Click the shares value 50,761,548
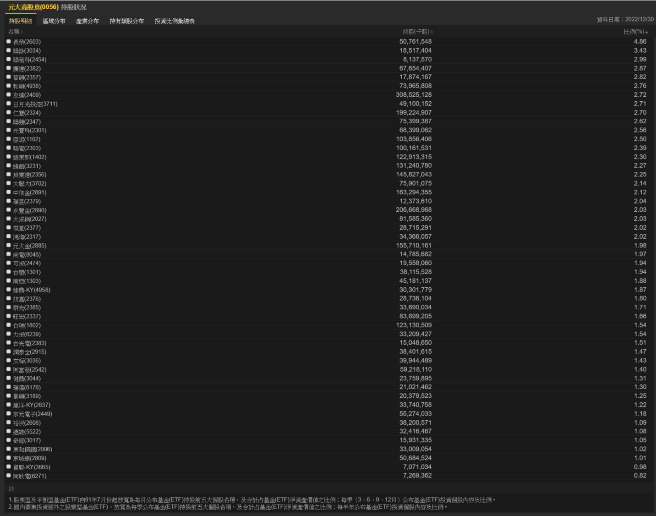 click(x=415, y=42)
